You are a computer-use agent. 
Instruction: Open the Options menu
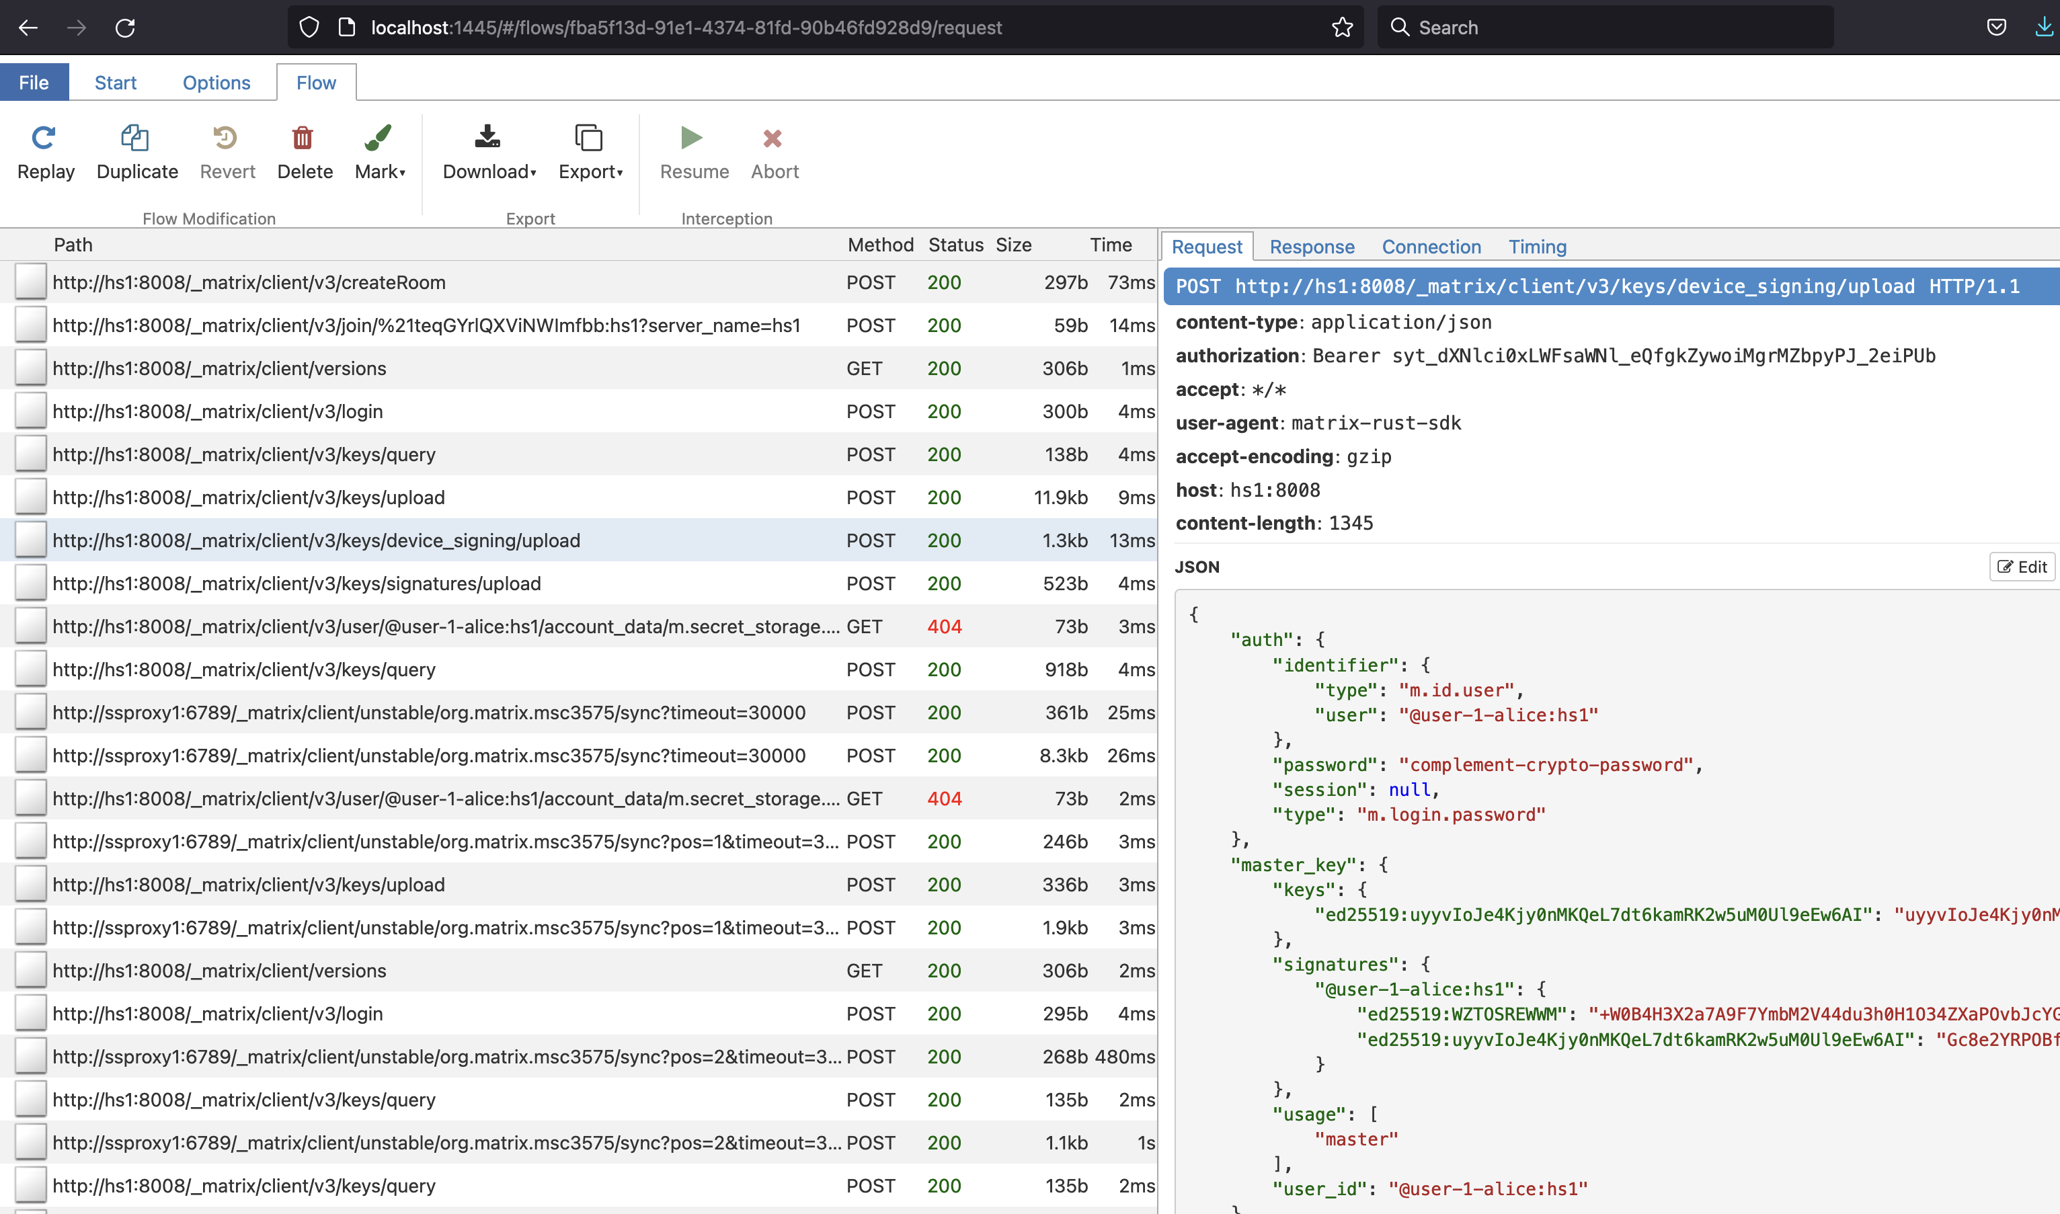215,82
